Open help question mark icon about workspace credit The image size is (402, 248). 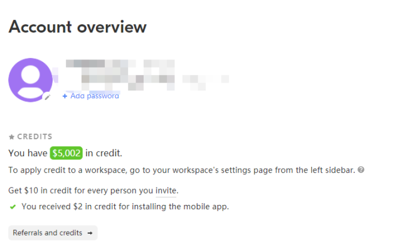click(x=361, y=169)
